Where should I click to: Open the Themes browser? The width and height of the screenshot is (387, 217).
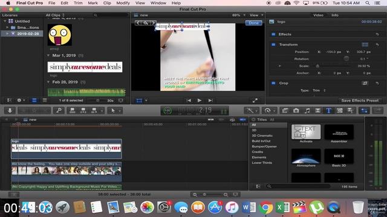[x=350, y=111]
